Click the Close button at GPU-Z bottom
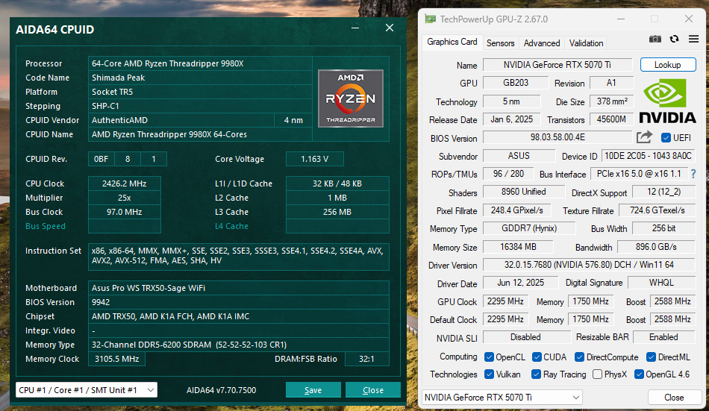The image size is (709, 411). (674, 398)
